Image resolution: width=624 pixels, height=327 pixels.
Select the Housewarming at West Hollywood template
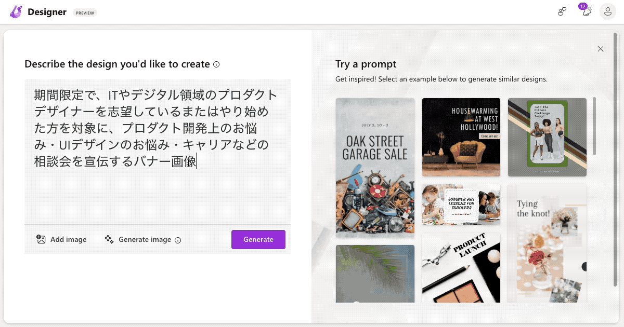click(x=461, y=137)
